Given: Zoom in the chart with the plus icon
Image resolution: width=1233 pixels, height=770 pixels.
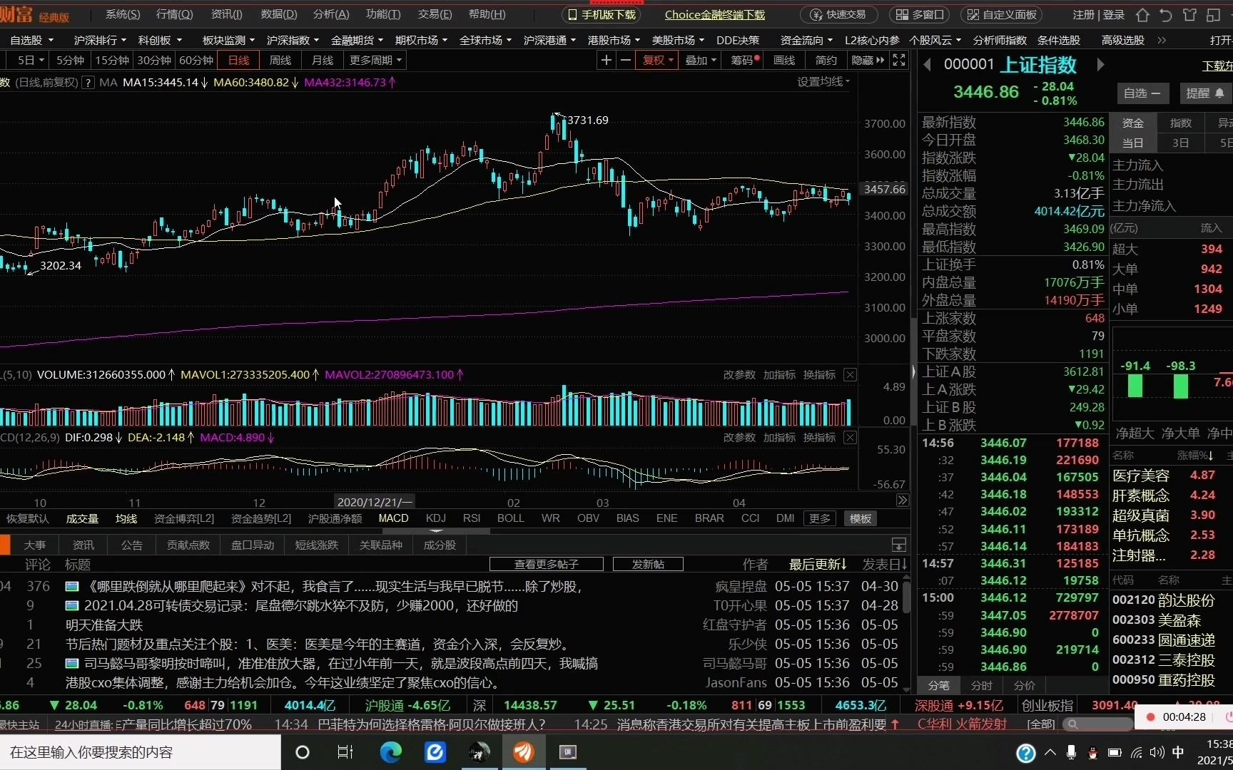Looking at the screenshot, I should [607, 61].
